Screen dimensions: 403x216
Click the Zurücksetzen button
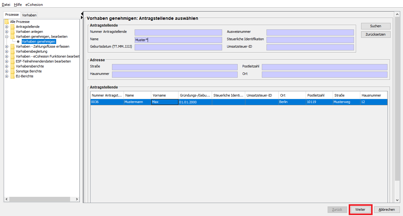coord(376,34)
